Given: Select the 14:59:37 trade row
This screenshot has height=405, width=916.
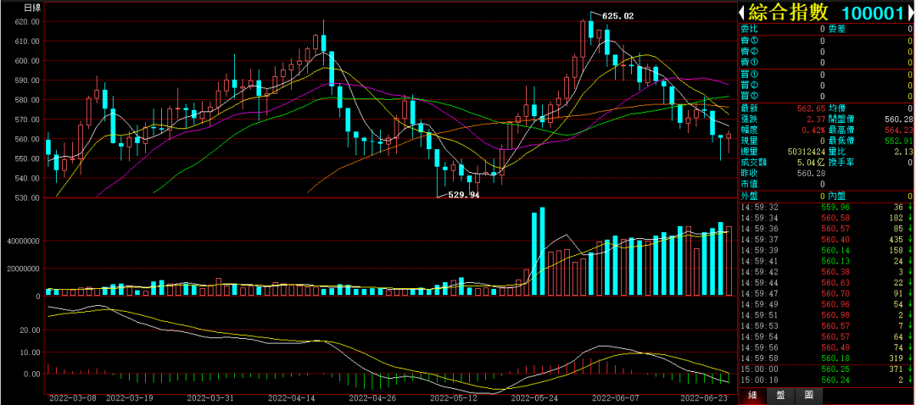Looking at the screenshot, I should [x=827, y=239].
